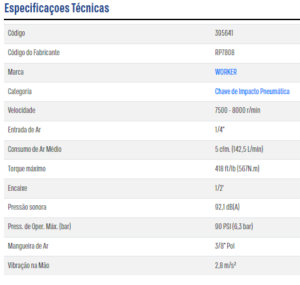The width and height of the screenshot is (300, 285).
Task: Select the 92,1 dB(A) sound pressure value
Action: pos(227,207)
